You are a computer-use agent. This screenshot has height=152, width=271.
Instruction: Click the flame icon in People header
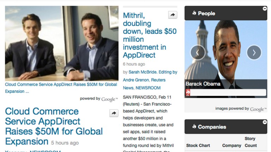pyautogui.click(x=194, y=13)
